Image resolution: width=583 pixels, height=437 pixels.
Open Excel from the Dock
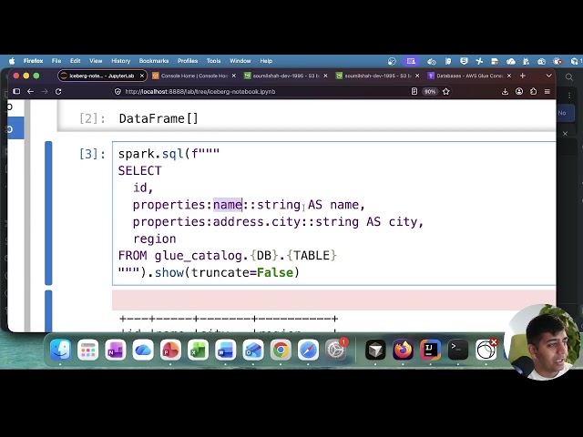coord(198,350)
